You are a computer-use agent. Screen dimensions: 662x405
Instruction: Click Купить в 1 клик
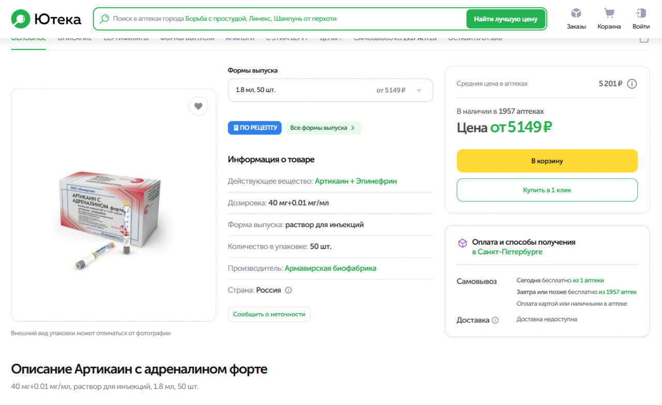point(547,190)
